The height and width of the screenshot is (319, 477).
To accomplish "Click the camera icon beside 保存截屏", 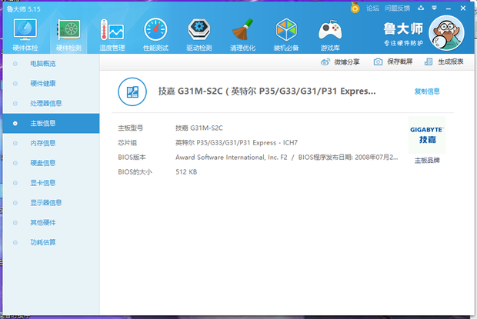I will pos(378,61).
